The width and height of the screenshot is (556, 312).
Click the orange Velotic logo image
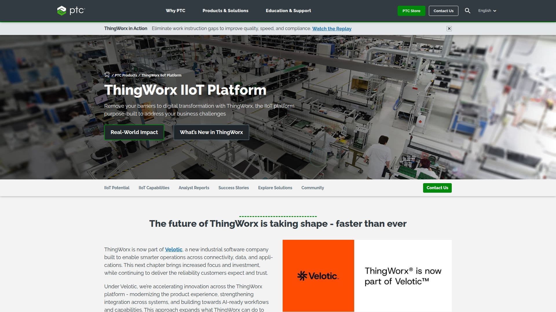[x=318, y=276]
